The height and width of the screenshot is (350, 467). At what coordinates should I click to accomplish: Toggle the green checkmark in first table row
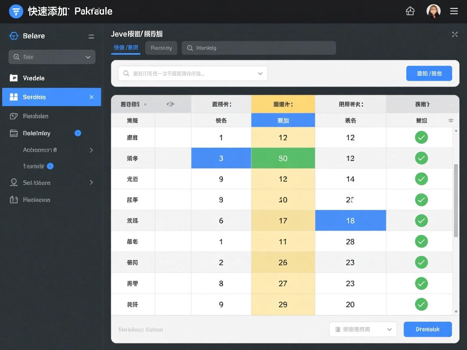pyautogui.click(x=421, y=137)
